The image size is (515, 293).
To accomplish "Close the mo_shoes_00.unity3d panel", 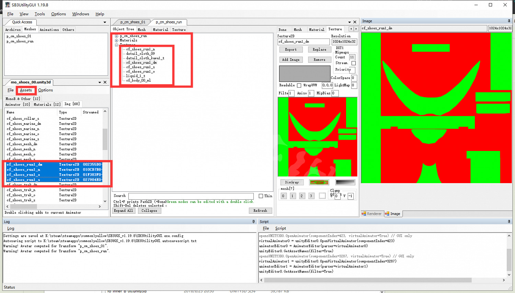I will point(105,82).
